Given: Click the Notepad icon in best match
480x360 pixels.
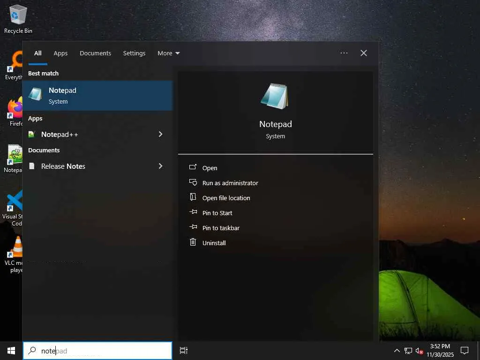Looking at the screenshot, I should [x=35, y=94].
